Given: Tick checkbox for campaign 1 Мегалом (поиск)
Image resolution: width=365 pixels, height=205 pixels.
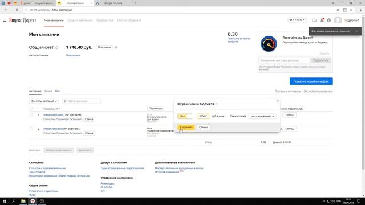Looking at the screenshot, I should point(31,115).
